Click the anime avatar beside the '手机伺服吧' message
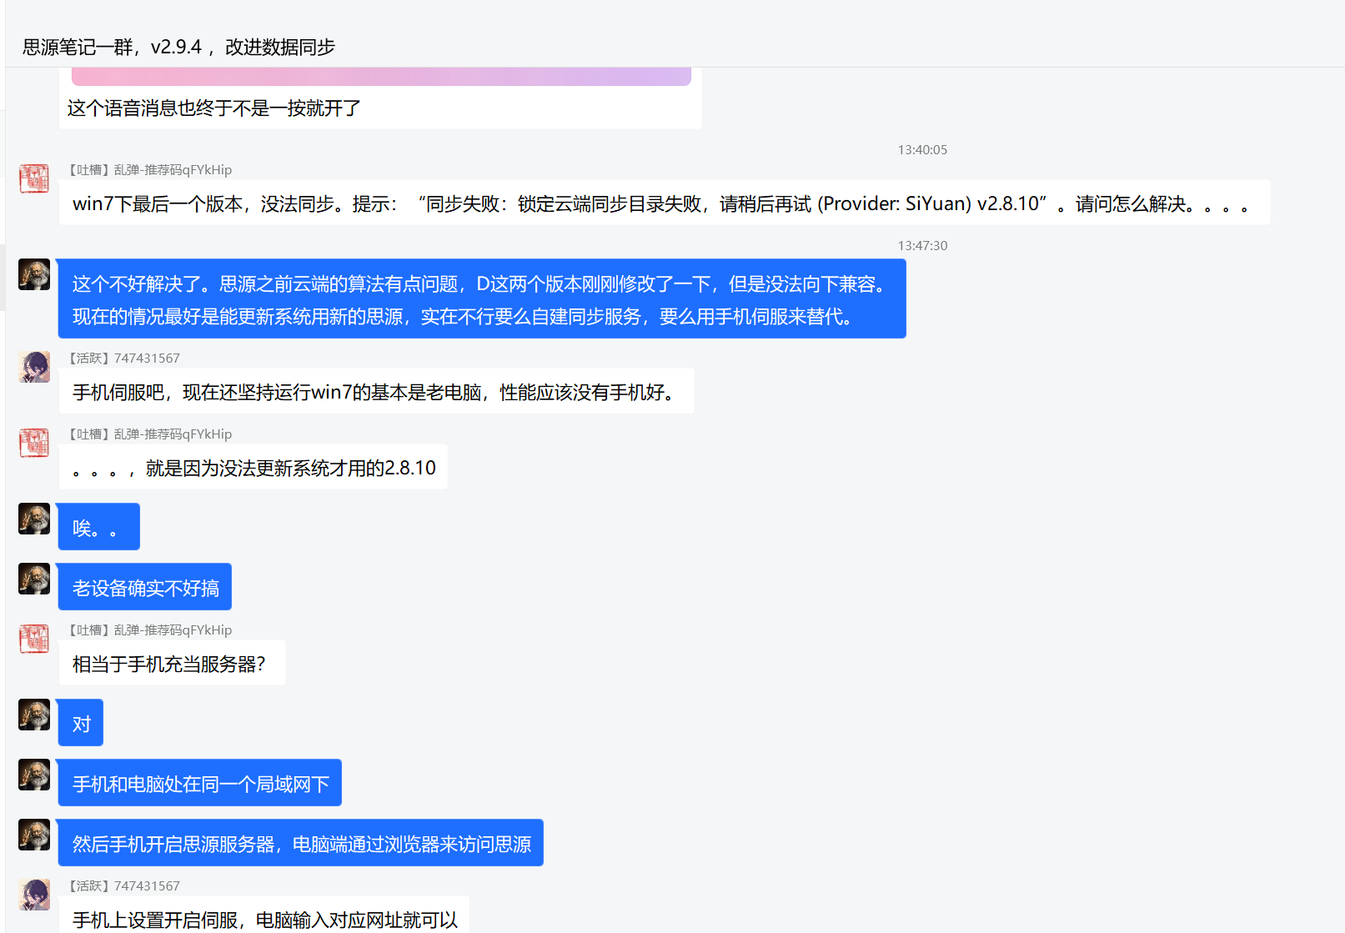 point(34,367)
